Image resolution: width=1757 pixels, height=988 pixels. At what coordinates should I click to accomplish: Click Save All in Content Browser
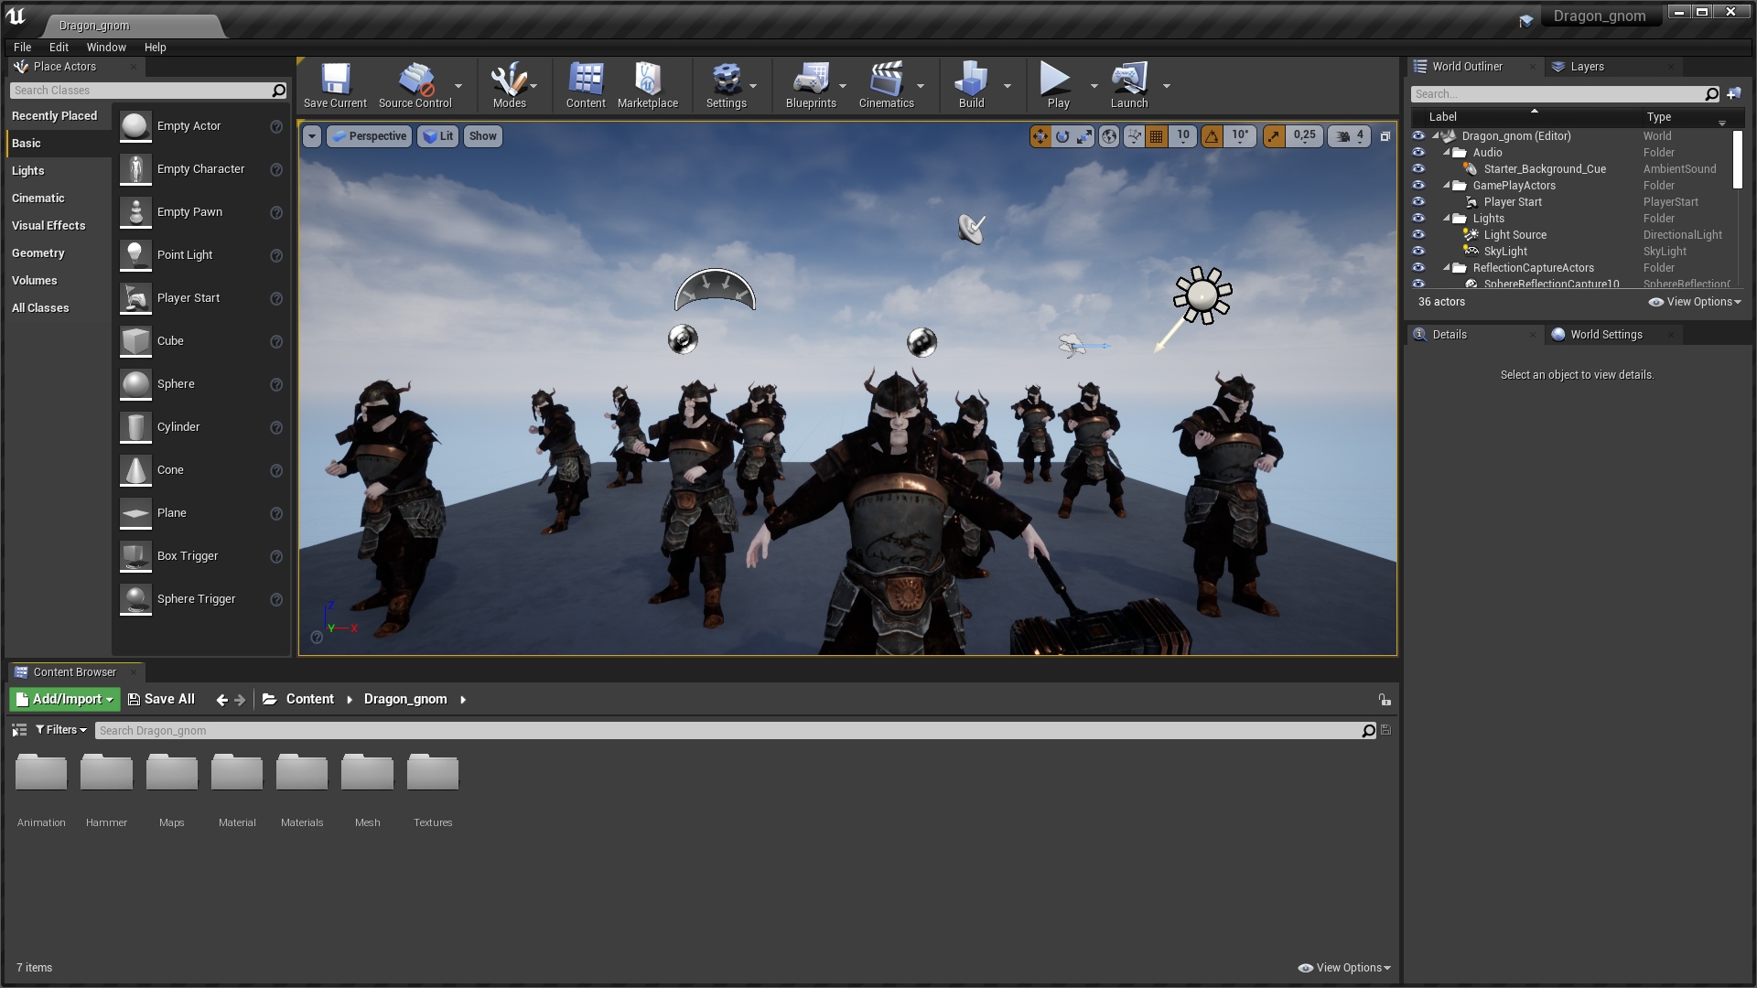click(x=161, y=699)
